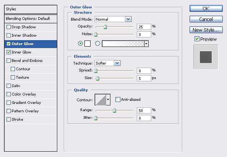
Task: Select the Gradient Overlay style label
Action: [26, 102]
